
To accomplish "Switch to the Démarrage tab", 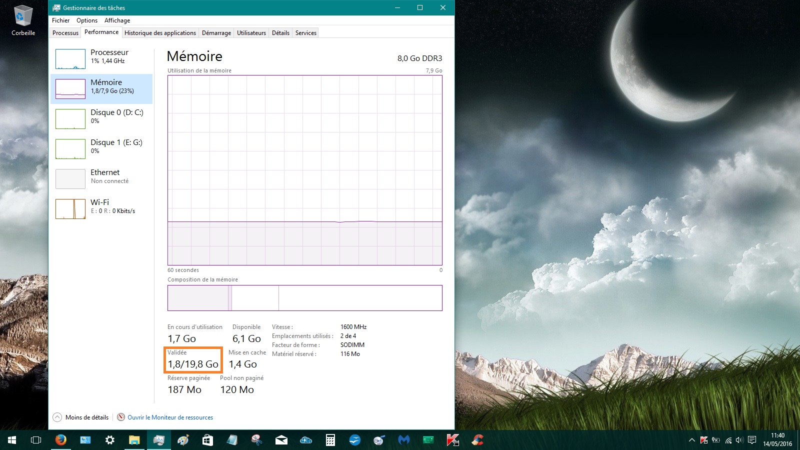I will coord(216,33).
